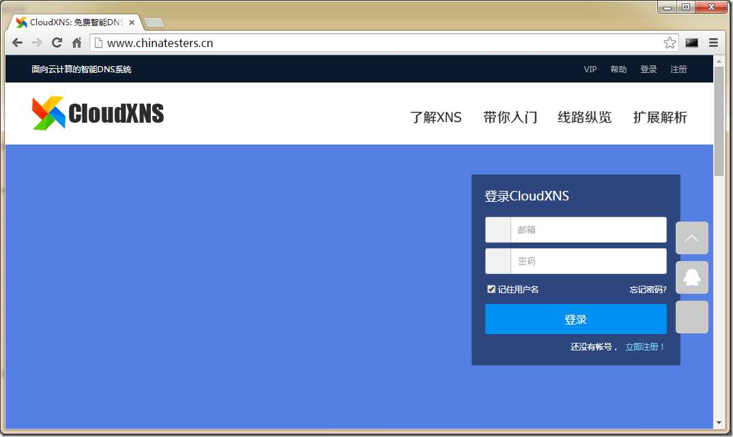Bookmark this page with the star icon

(670, 43)
